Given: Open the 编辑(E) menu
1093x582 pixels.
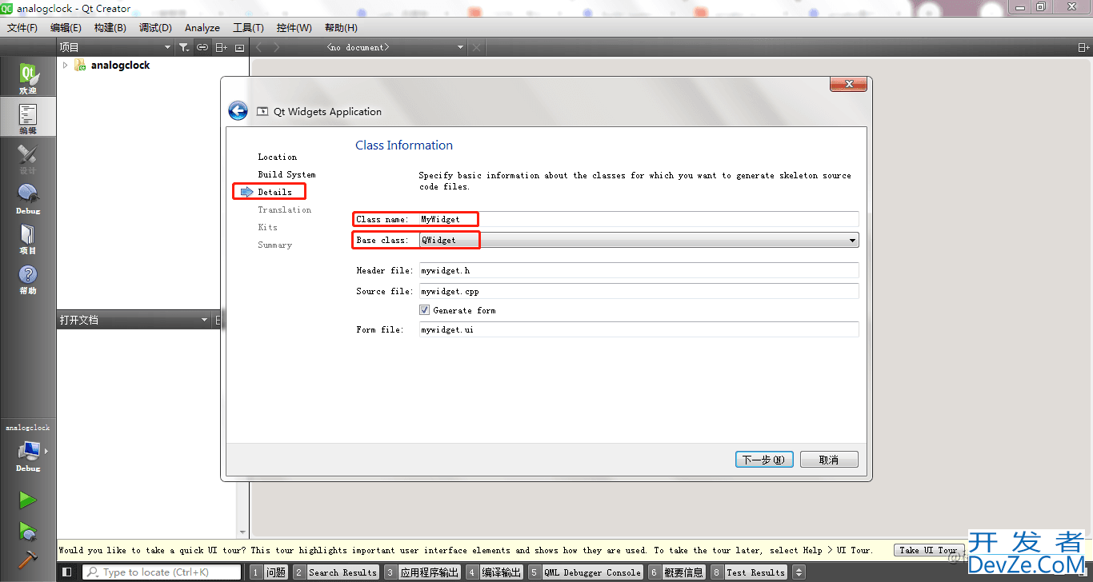Looking at the screenshot, I should point(66,27).
